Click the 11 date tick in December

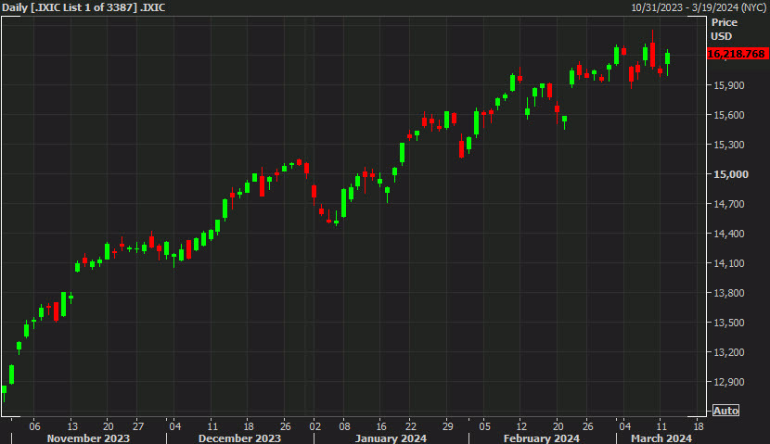[212, 425]
